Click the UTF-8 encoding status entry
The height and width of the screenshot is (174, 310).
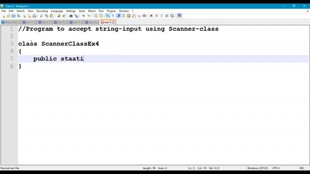(x=276, y=168)
